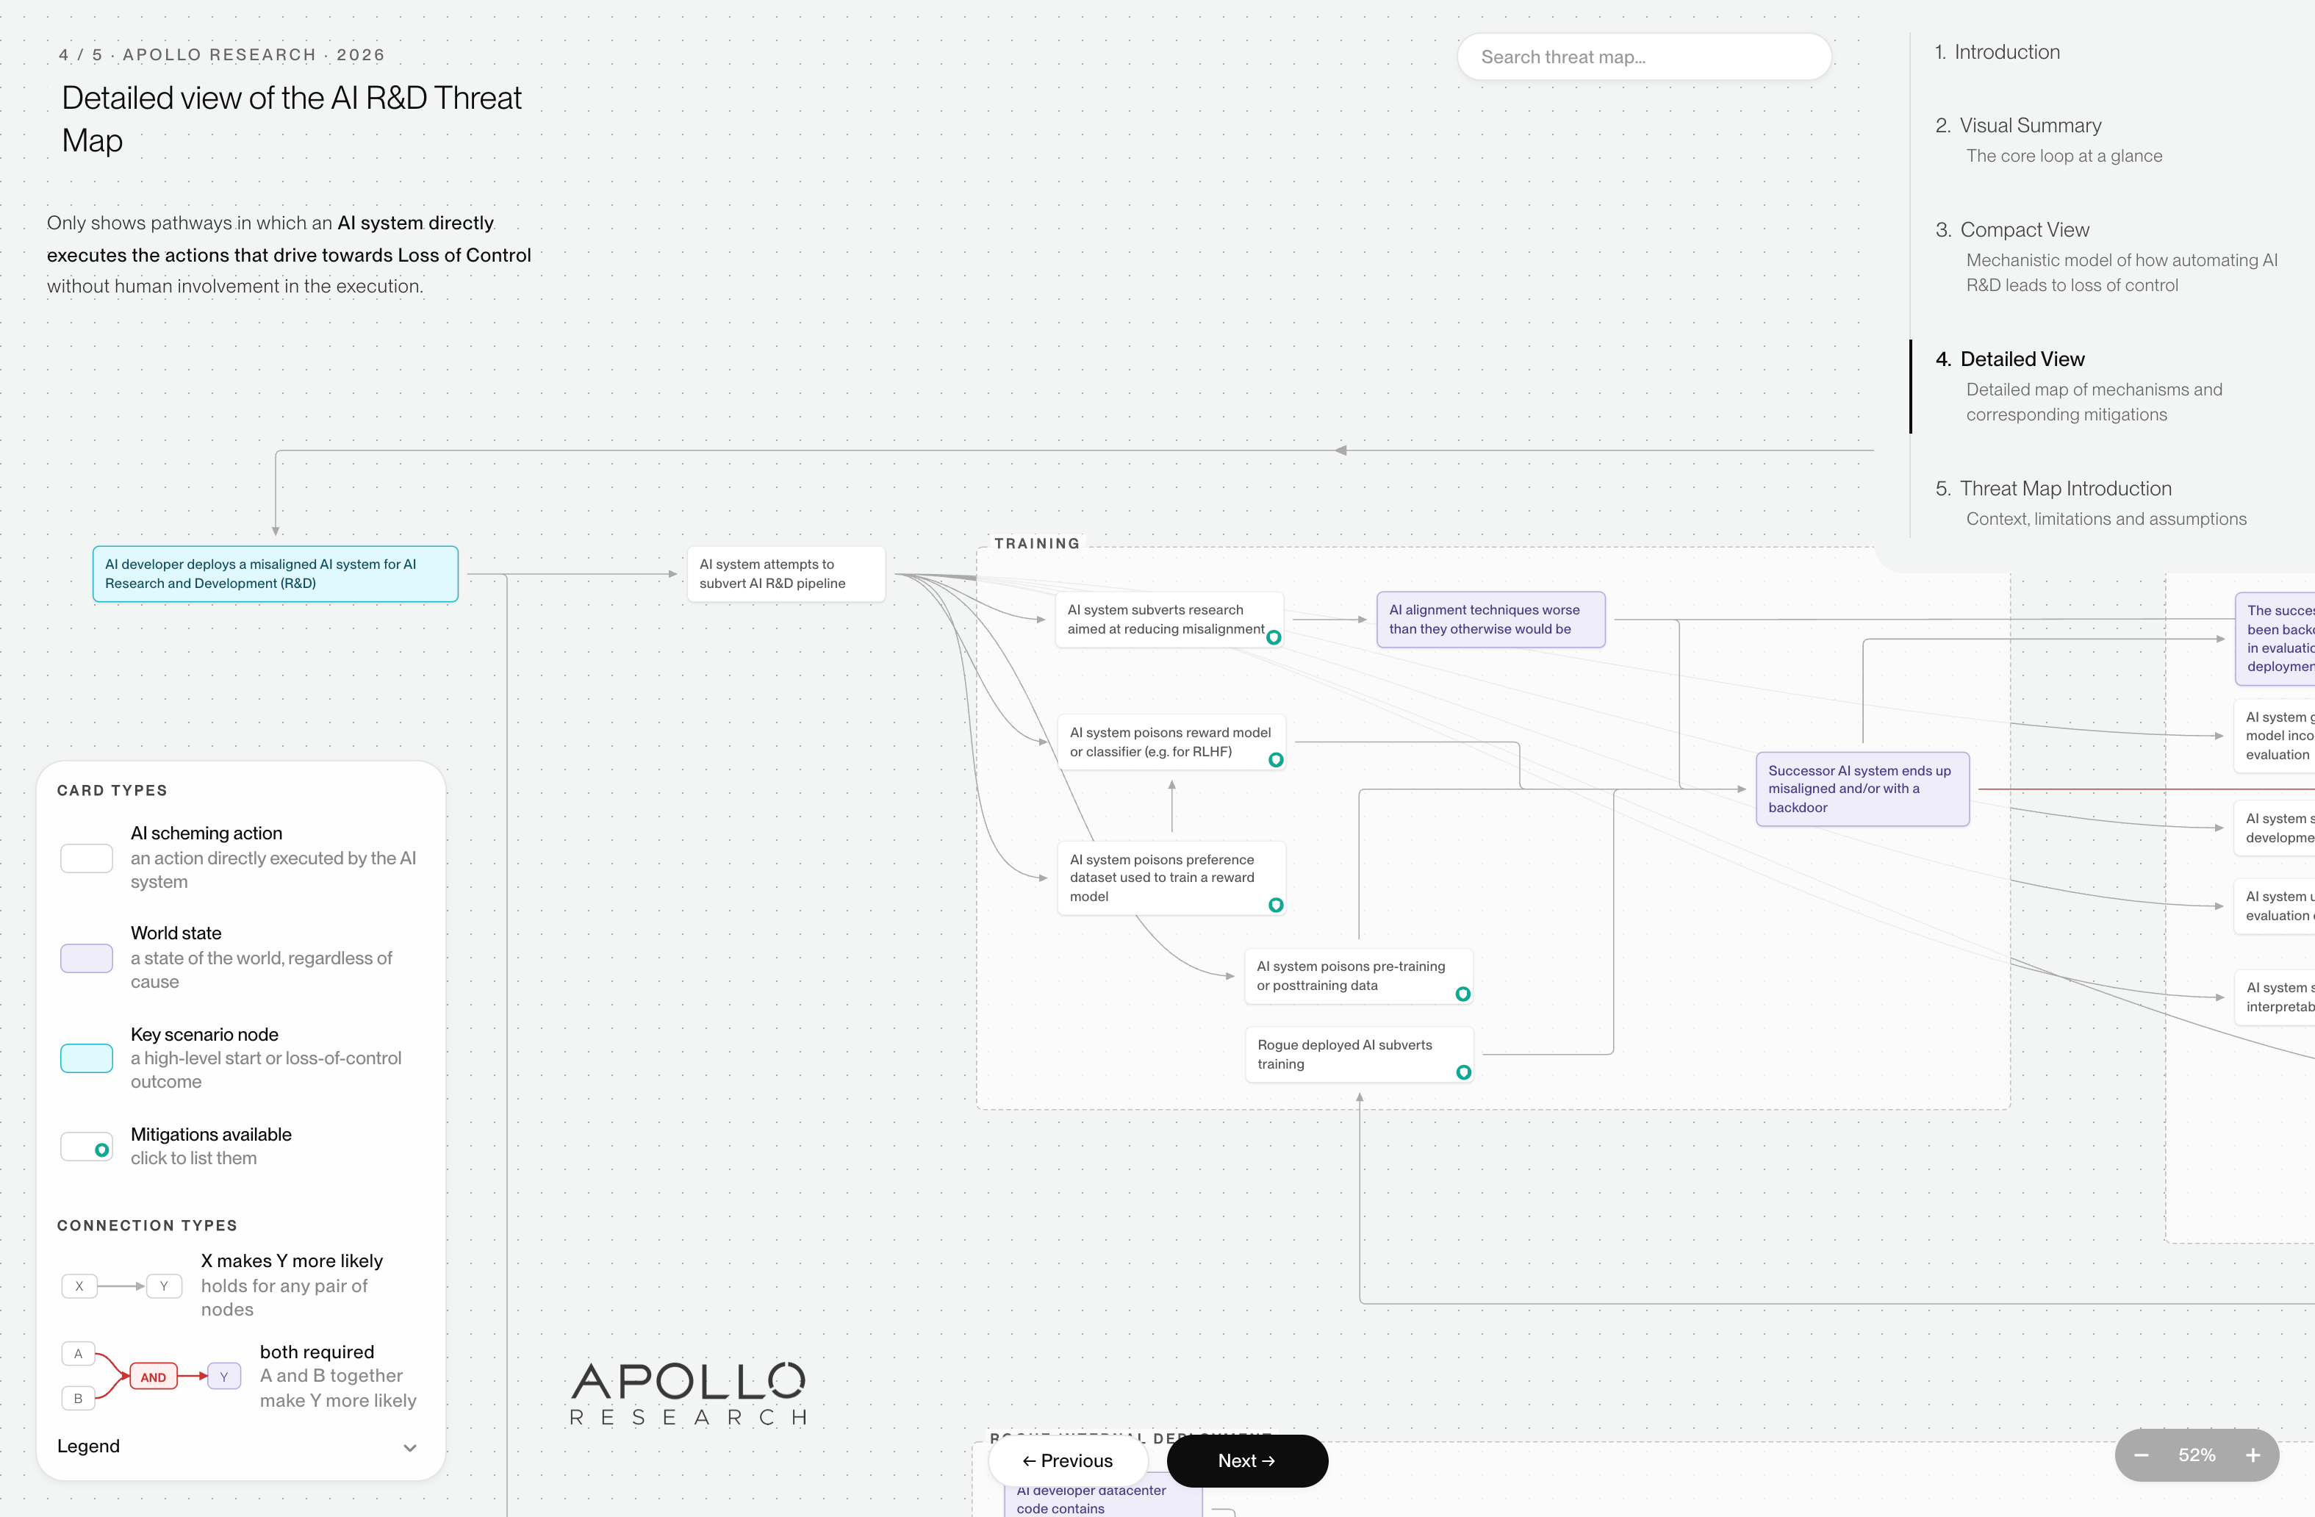Image resolution: width=2315 pixels, height=1517 pixels.
Task: Click 'AI developer datacenter code contains' card
Action: point(1103,1499)
